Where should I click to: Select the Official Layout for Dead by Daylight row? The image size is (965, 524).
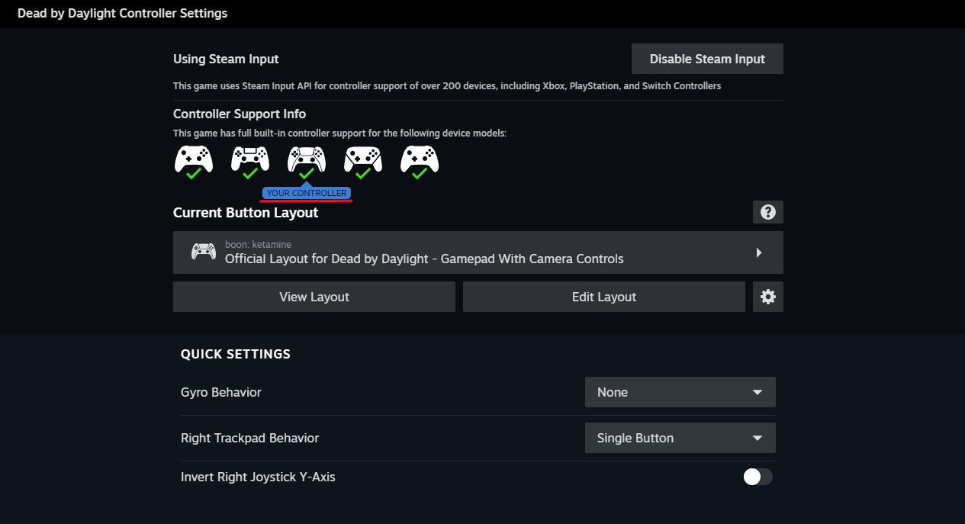(x=478, y=252)
